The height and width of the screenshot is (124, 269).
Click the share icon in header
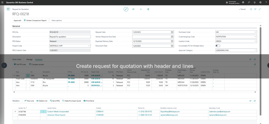tap(133, 9)
